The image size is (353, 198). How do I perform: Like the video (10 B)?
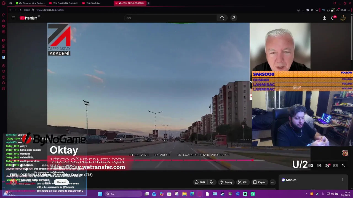pyautogui.click(x=200, y=182)
